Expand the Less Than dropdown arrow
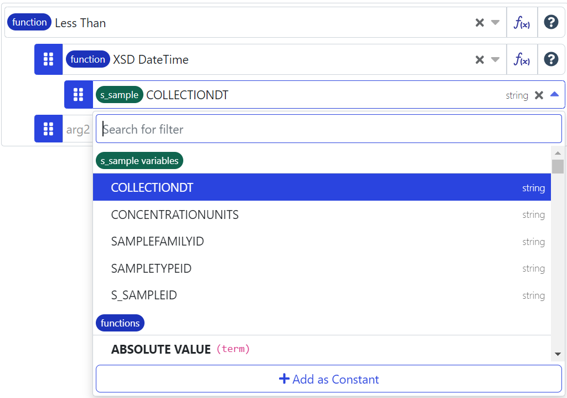The width and height of the screenshot is (567, 398). pos(495,23)
